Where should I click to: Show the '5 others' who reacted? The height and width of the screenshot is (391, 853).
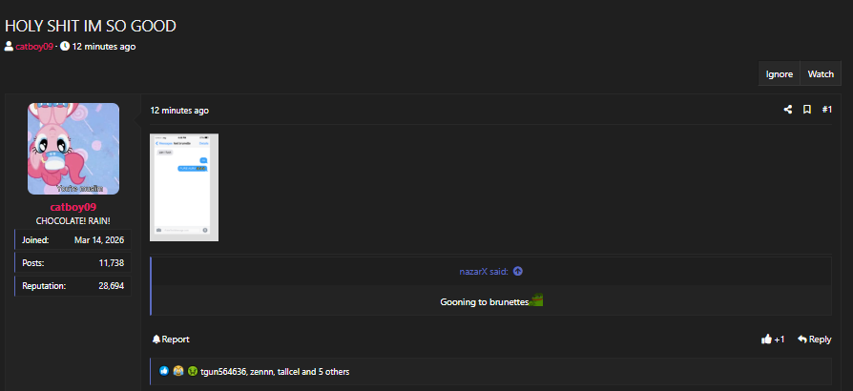pyautogui.click(x=334, y=372)
